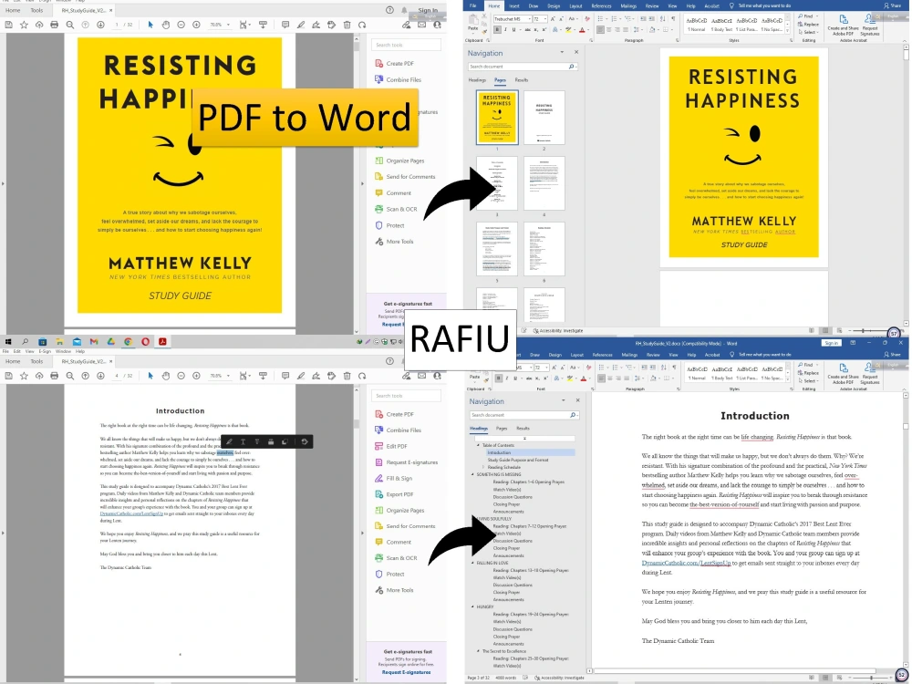Click text highlight color in top Word ribbon
The image size is (912, 684).
coord(566,30)
